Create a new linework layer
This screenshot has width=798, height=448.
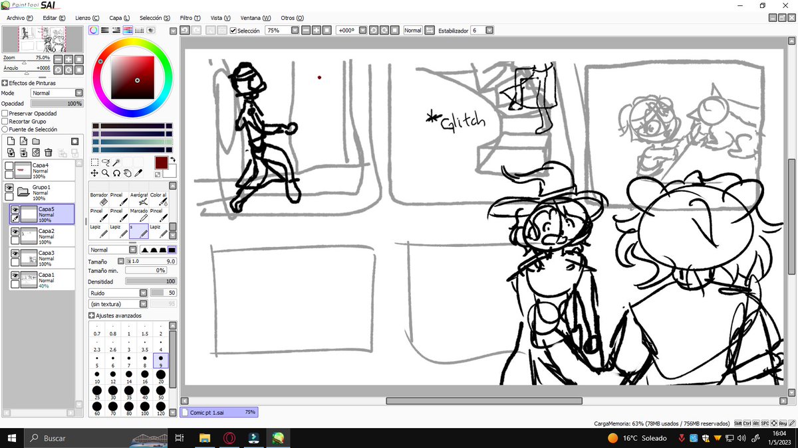(24, 141)
